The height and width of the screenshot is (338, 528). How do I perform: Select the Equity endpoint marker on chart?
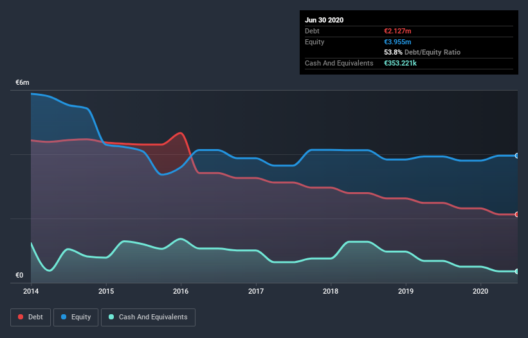tap(517, 156)
